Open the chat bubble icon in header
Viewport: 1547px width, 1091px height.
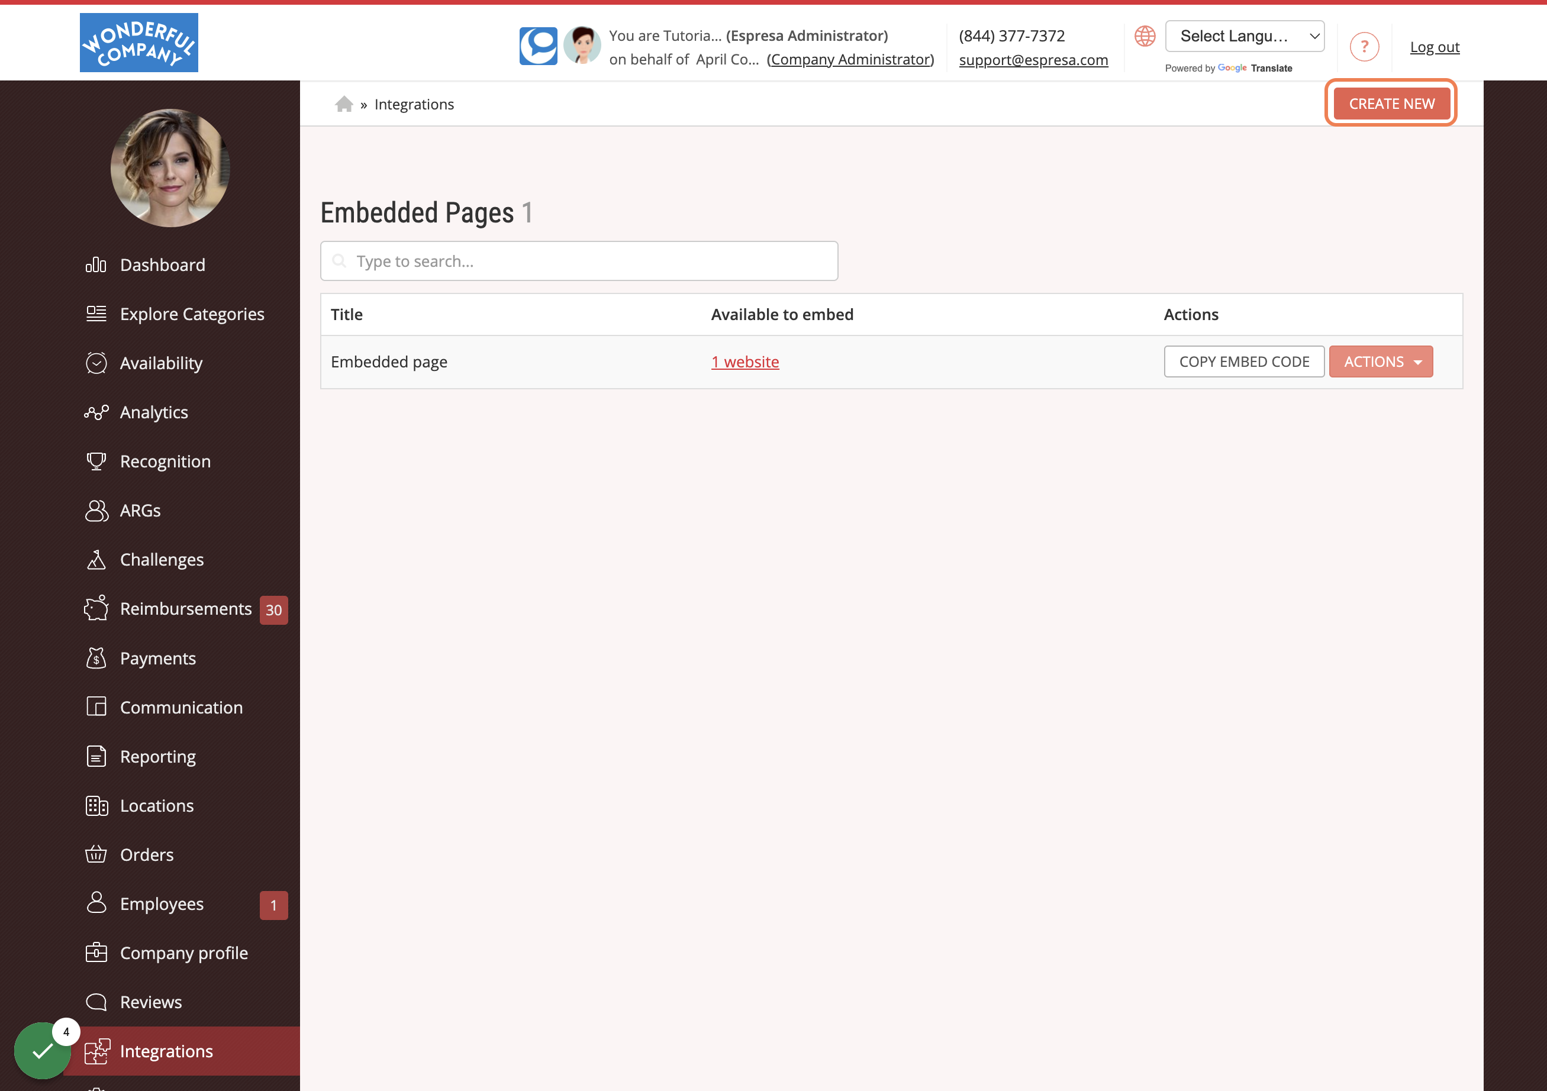click(538, 46)
